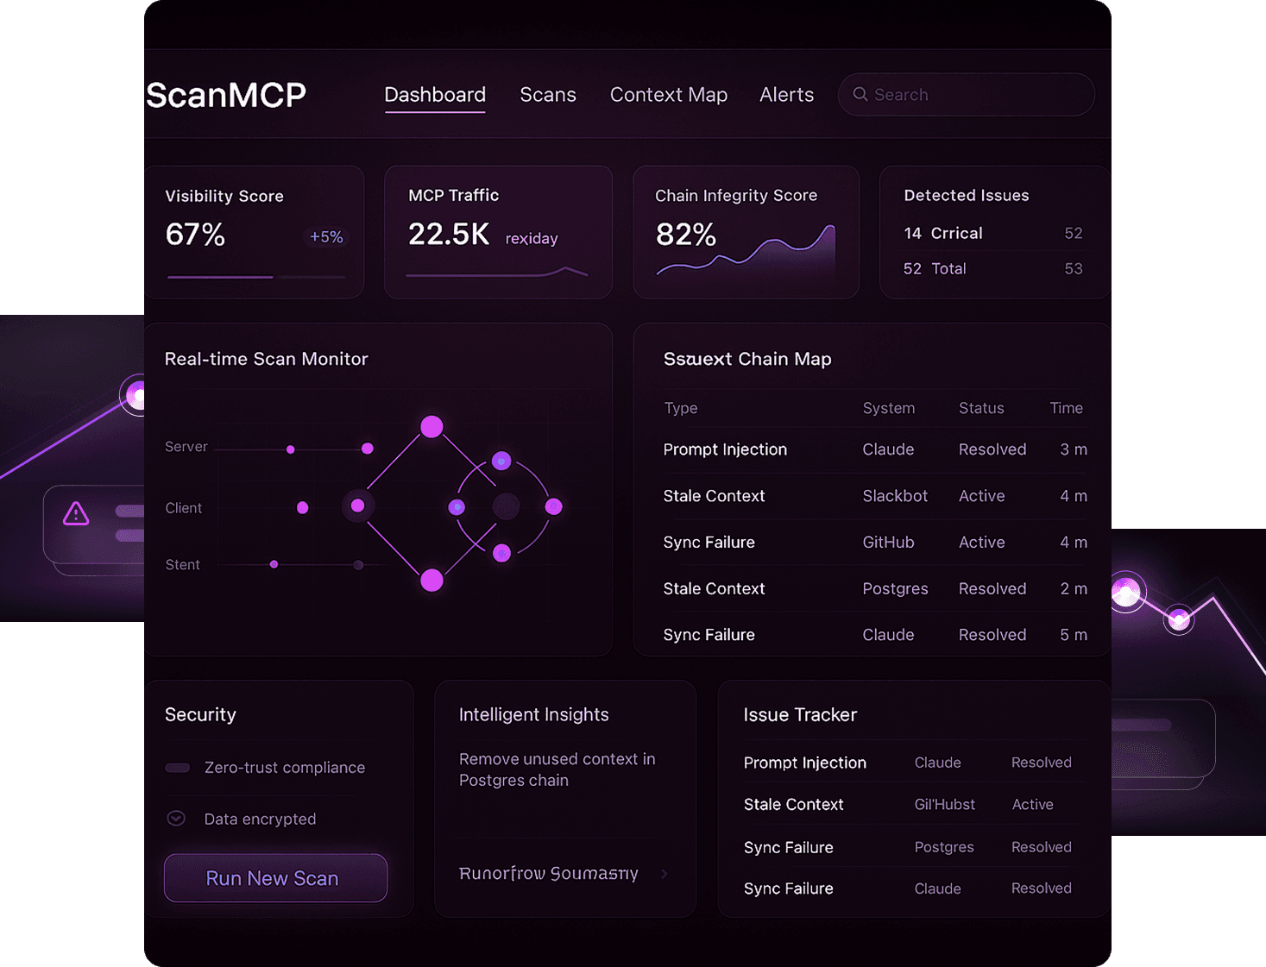Select the top large node in scan monitor
Screen dimensions: 1266x967
coord(431,426)
